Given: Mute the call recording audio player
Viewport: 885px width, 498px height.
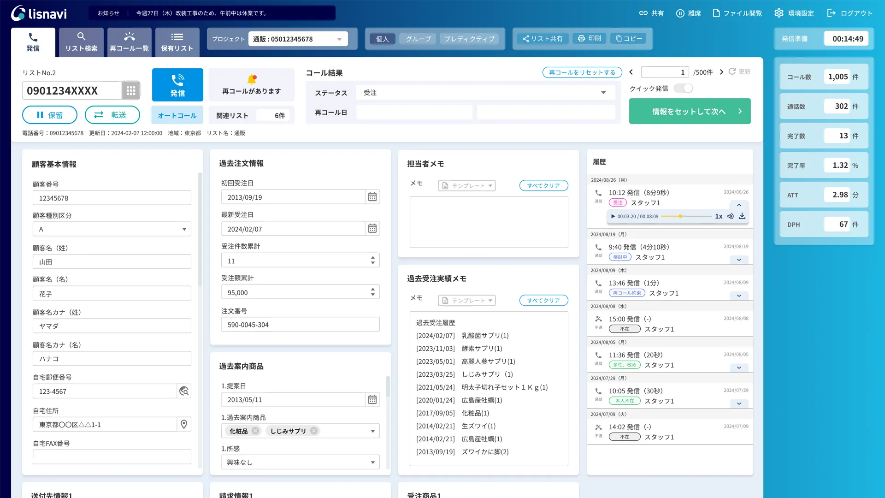Looking at the screenshot, I should coord(730,216).
